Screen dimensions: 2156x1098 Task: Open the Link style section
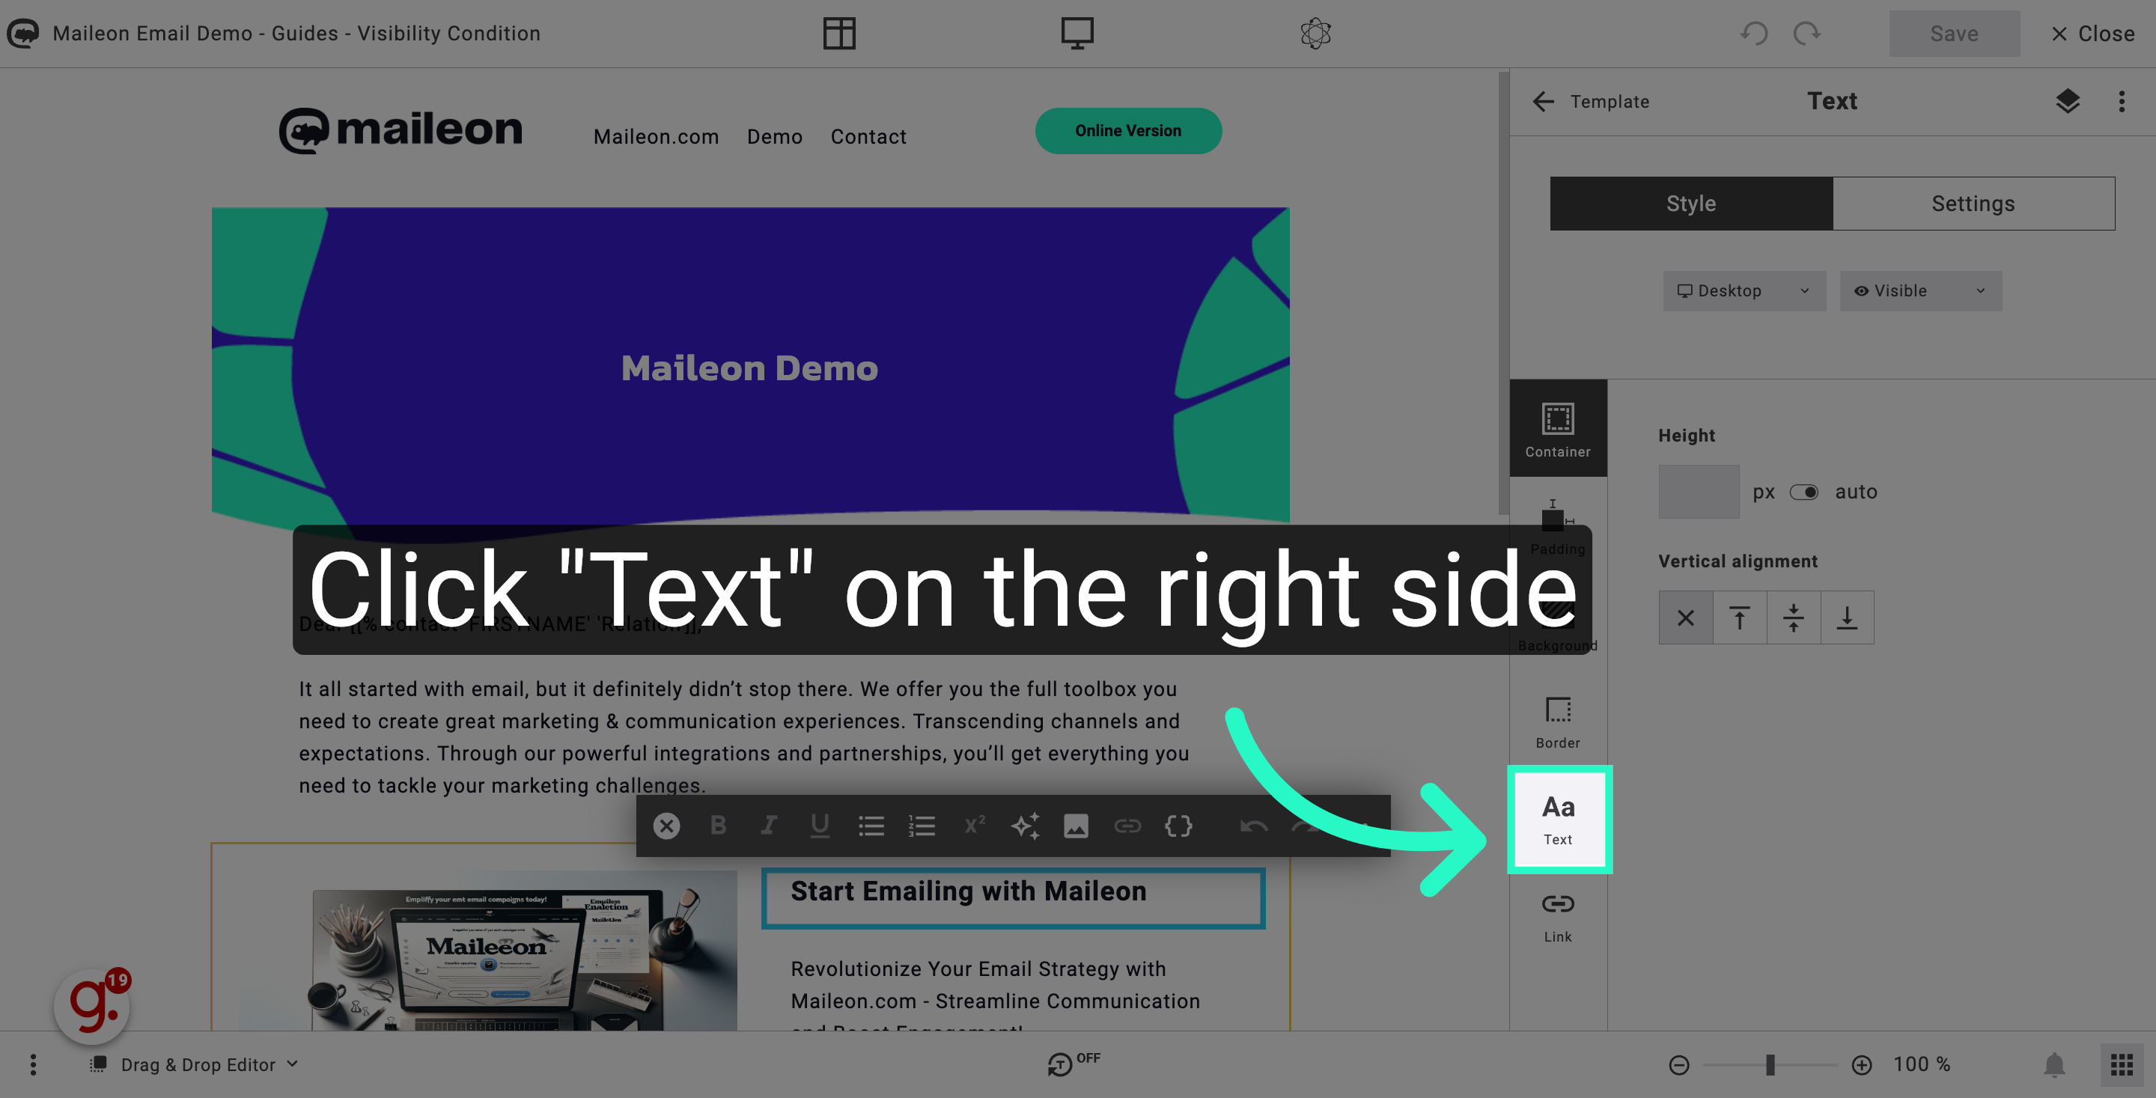click(1558, 916)
